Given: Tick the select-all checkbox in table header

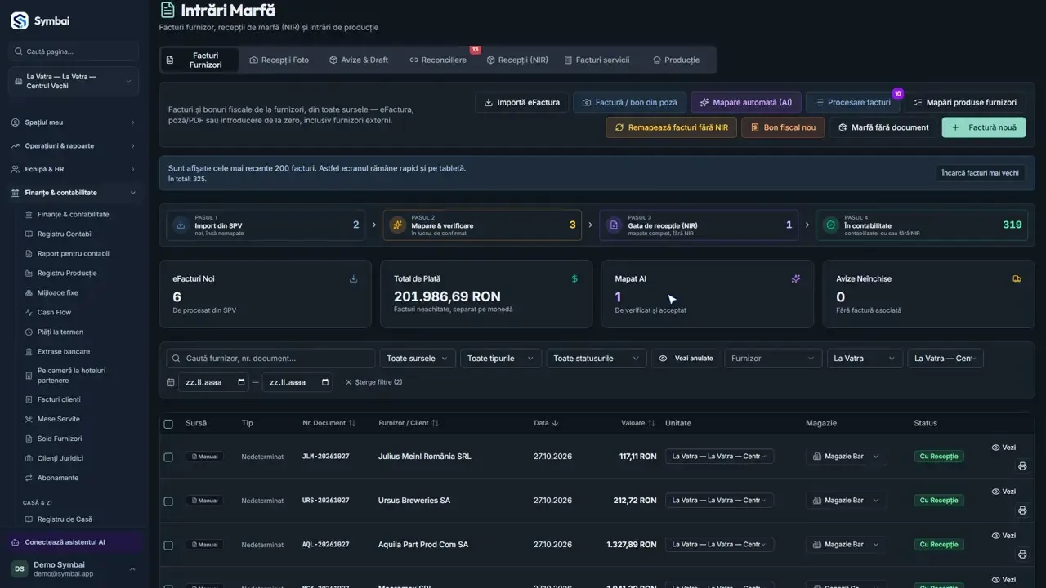Looking at the screenshot, I should (168, 424).
